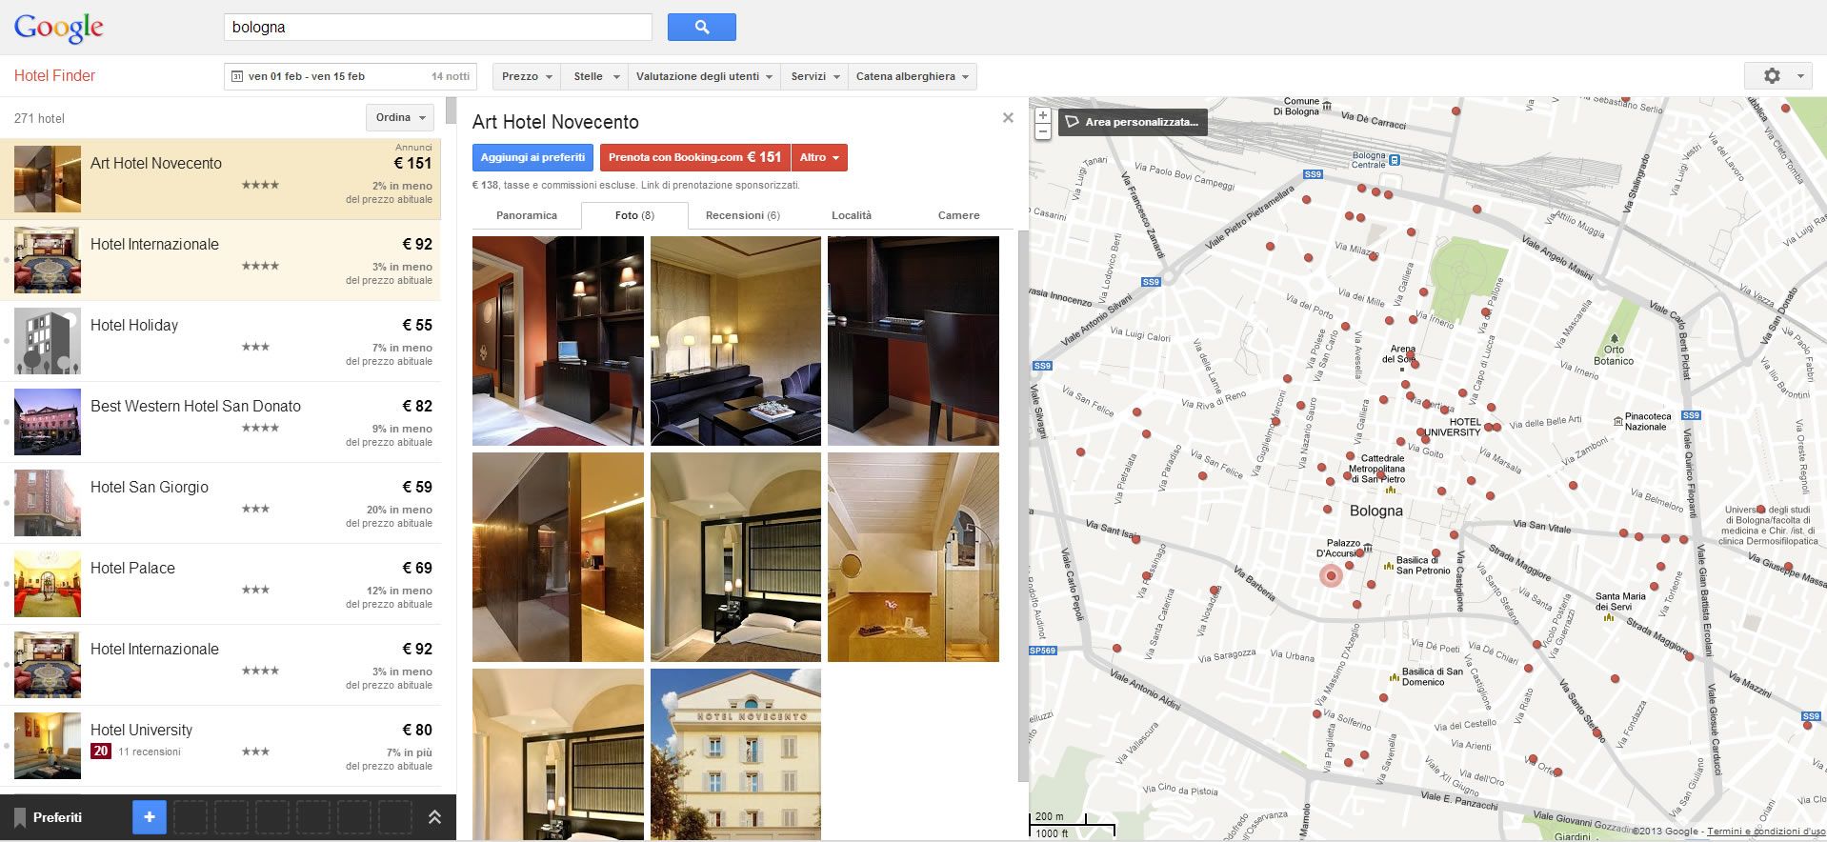1827x842 pixels.
Task: Click the Hotel University 20 rating badge
Action: tap(101, 752)
